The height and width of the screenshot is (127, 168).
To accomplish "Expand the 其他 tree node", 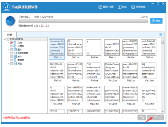I will click(x=8, y=64).
